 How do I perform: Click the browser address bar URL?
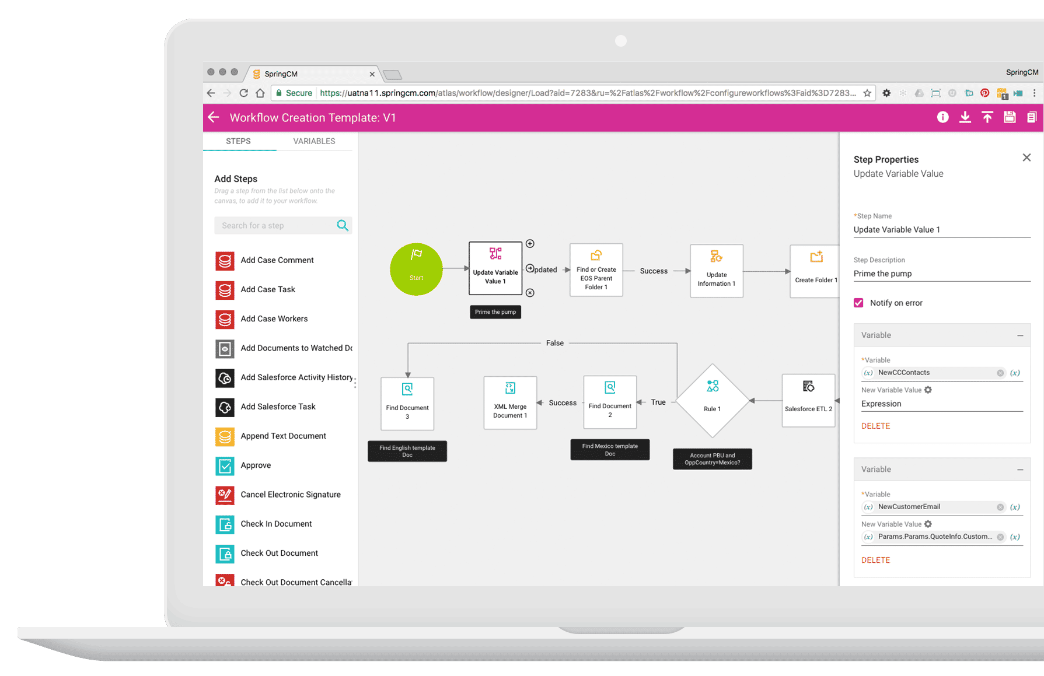point(588,93)
